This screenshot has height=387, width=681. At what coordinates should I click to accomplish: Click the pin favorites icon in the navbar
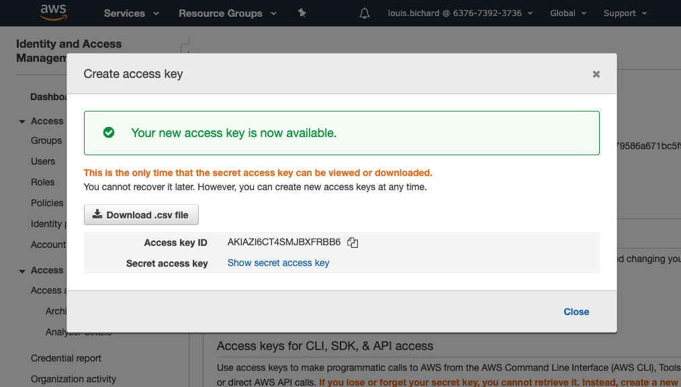302,13
